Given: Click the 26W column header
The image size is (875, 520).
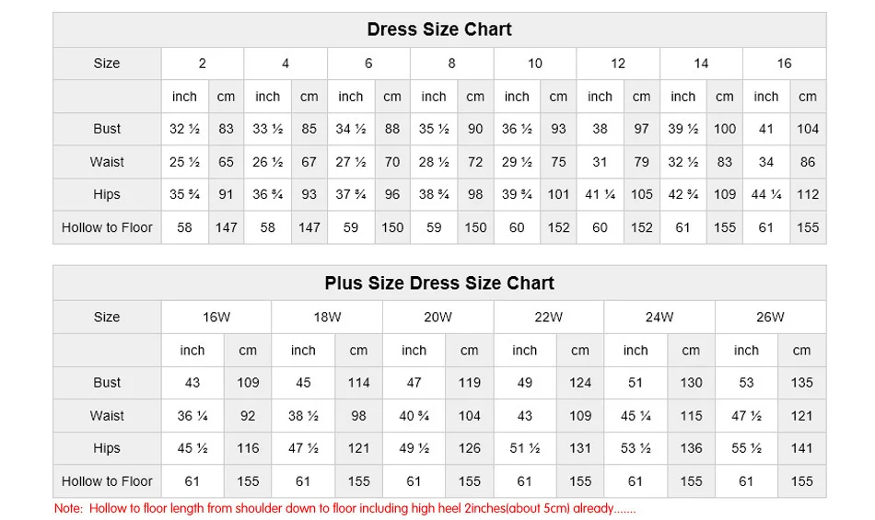Looking at the screenshot, I should click(x=770, y=318).
